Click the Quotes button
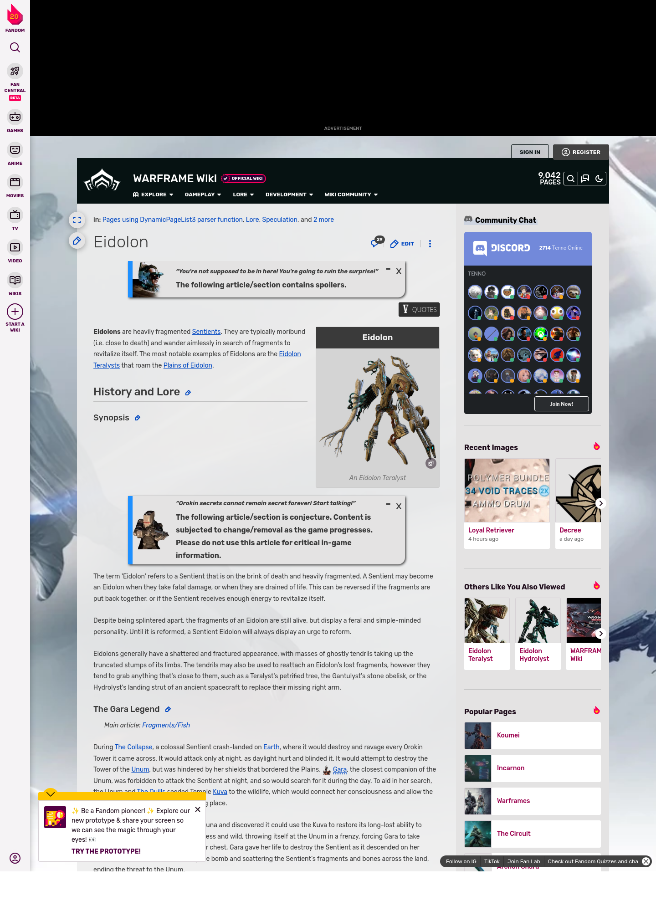Screen dimensions: 656x911 click(419, 310)
